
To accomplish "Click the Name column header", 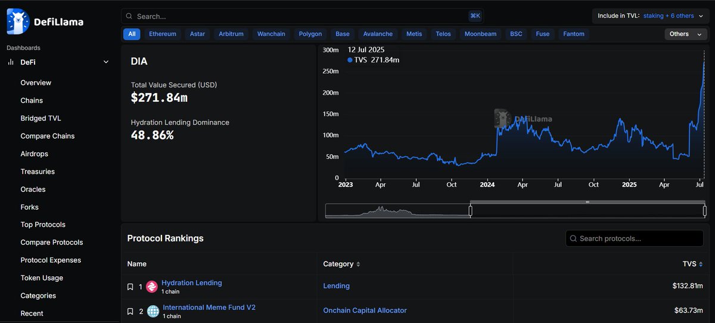I will [x=137, y=264].
